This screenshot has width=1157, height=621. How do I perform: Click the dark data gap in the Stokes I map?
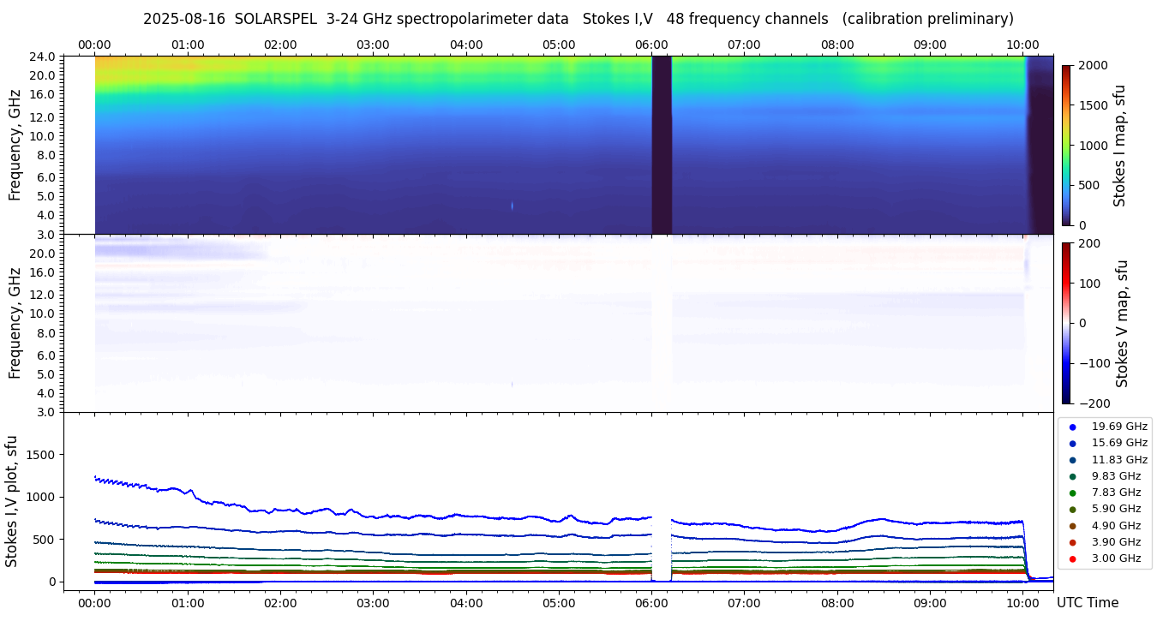(661, 145)
